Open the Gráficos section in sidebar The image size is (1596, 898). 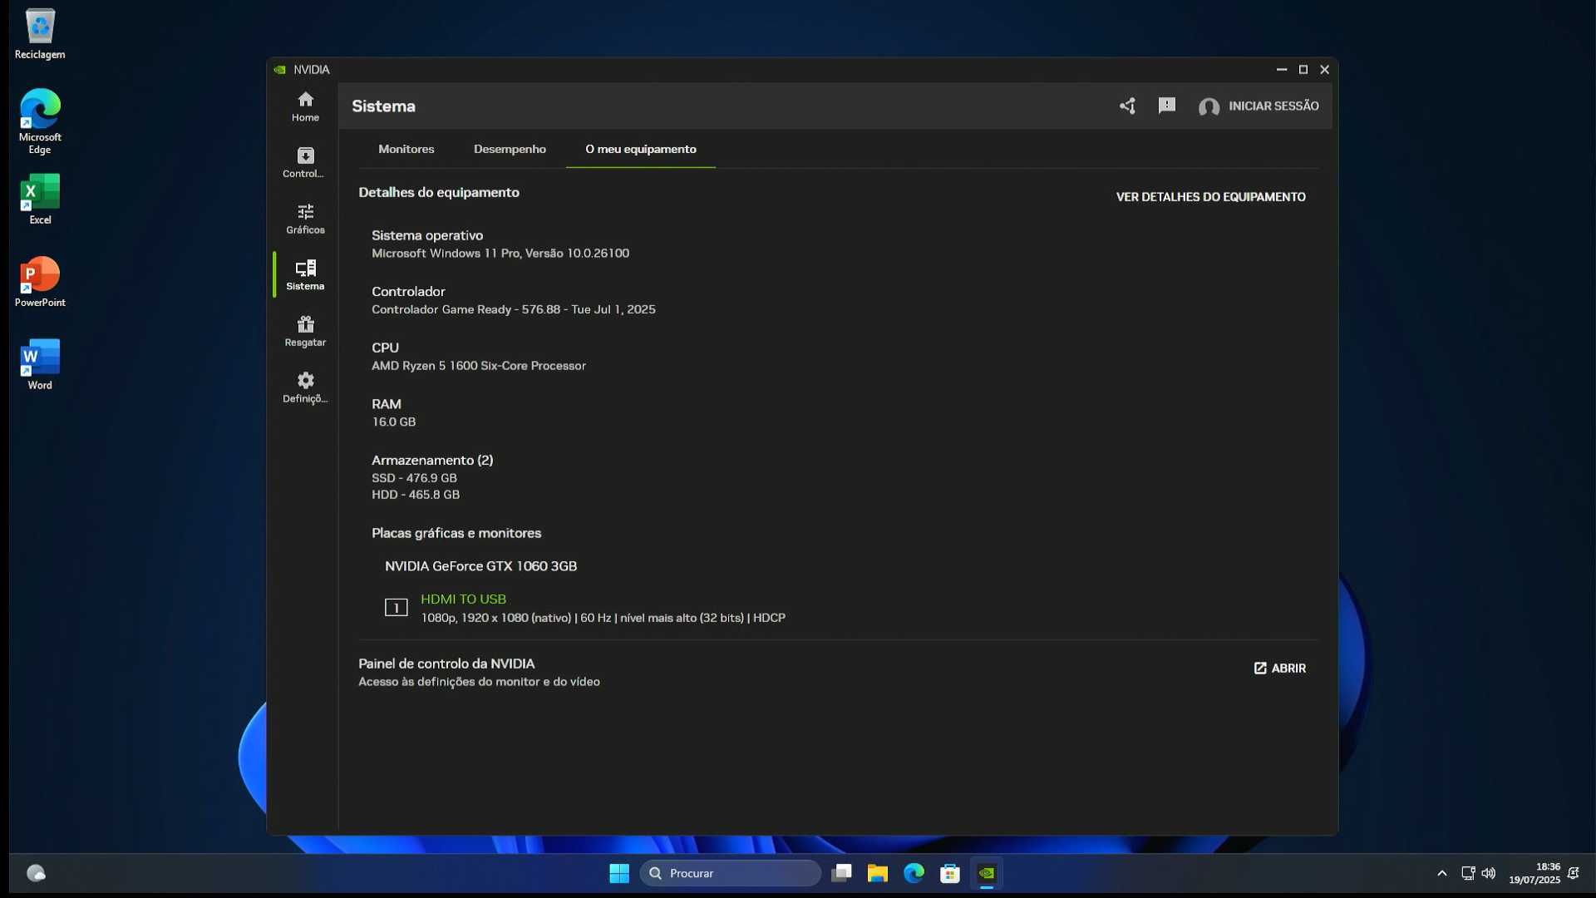[305, 220]
